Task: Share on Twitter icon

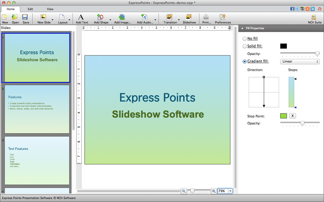Action: pyautogui.click(x=297, y=9)
